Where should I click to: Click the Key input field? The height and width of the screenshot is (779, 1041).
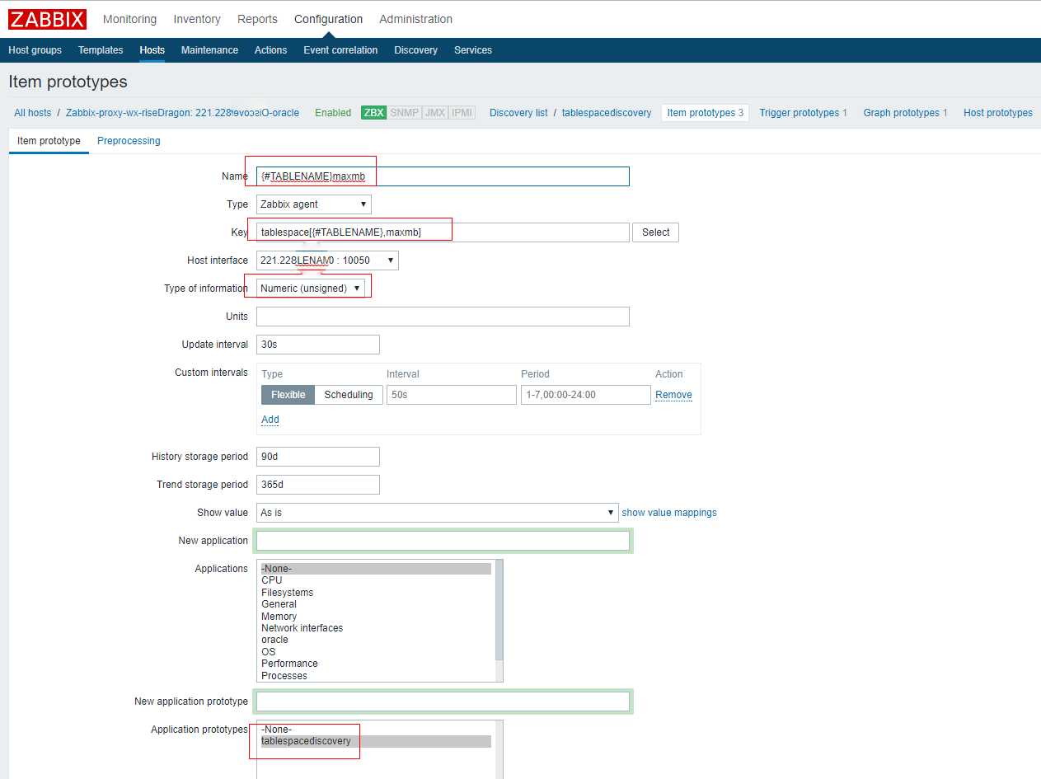pos(443,232)
